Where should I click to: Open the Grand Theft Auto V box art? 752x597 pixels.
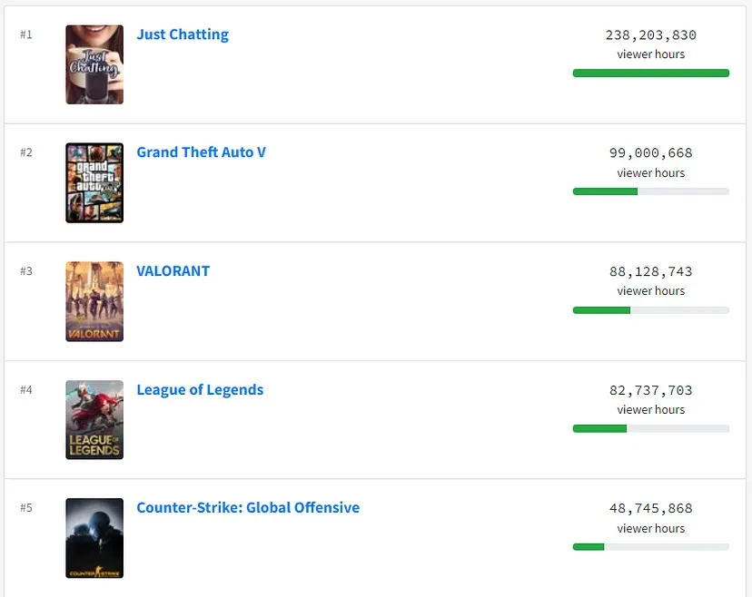coord(94,182)
